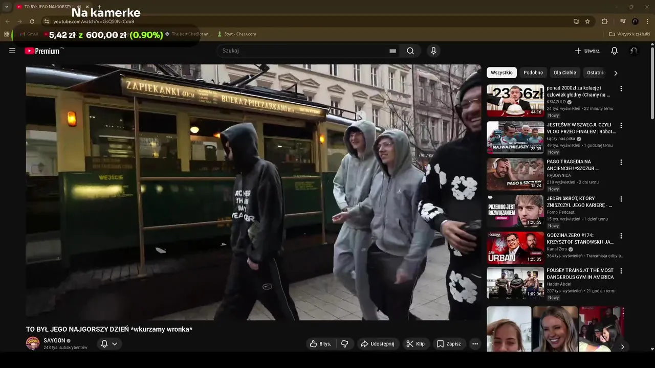Select the Podobne filter chip
Screen dimensions: 655x368
click(x=533, y=73)
